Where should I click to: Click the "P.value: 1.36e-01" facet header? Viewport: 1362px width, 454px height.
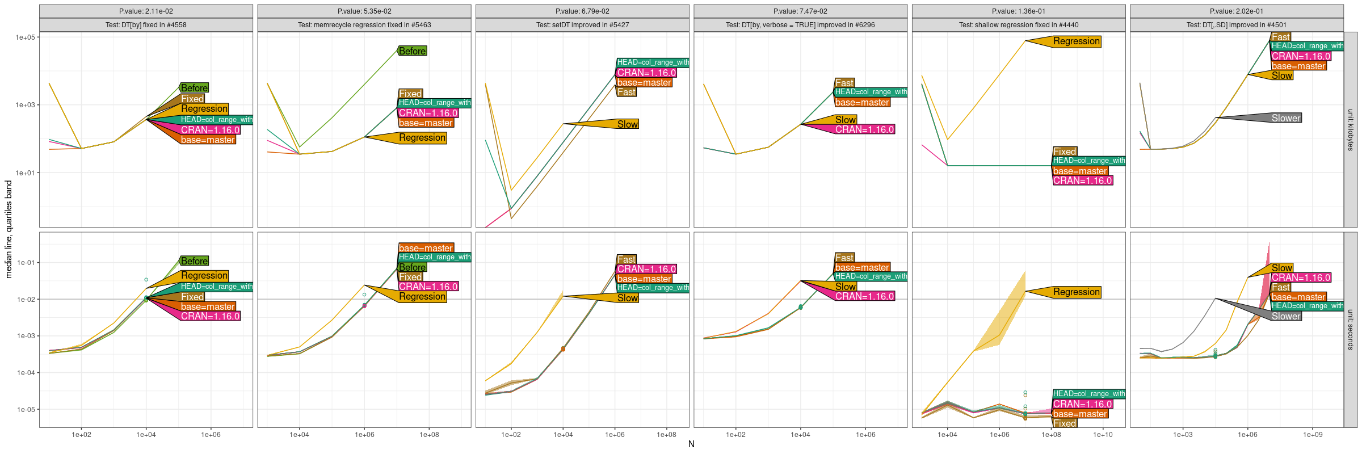(x=1019, y=11)
